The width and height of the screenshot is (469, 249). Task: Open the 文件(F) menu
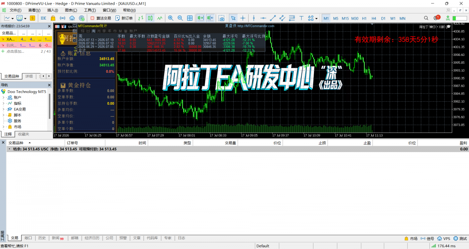click(15, 10)
